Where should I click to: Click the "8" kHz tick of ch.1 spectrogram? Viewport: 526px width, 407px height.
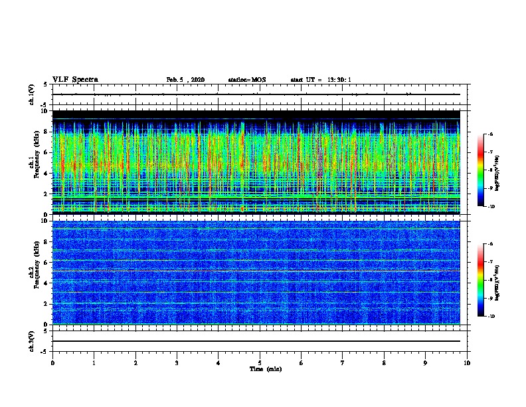pyautogui.click(x=46, y=132)
